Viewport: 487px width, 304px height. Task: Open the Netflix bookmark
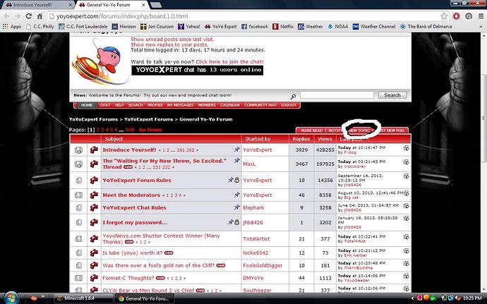(283, 27)
